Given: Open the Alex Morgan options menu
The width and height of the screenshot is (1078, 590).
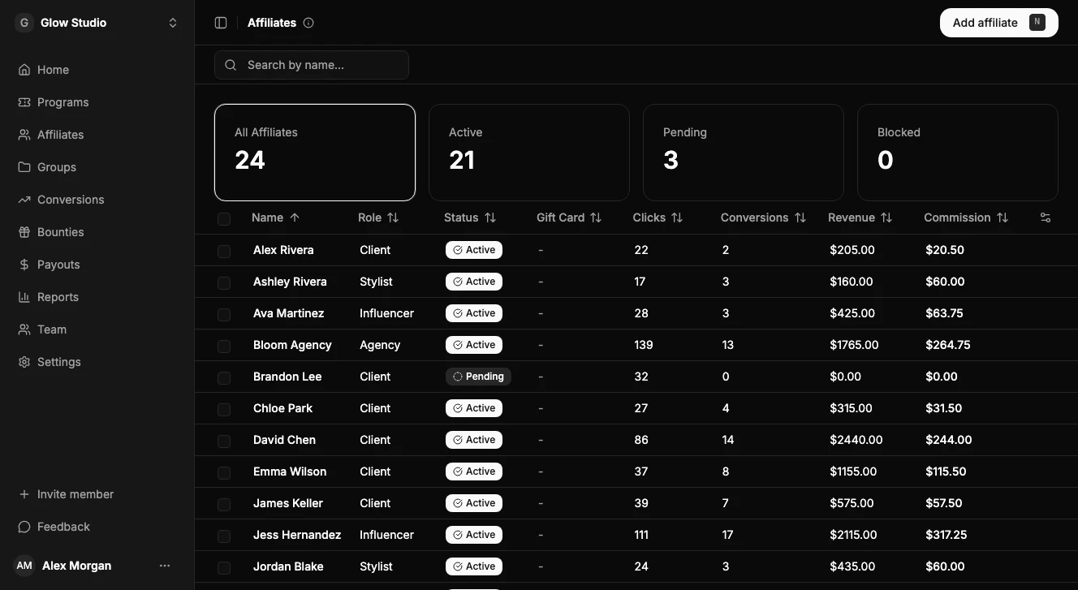Looking at the screenshot, I should click(x=165, y=566).
